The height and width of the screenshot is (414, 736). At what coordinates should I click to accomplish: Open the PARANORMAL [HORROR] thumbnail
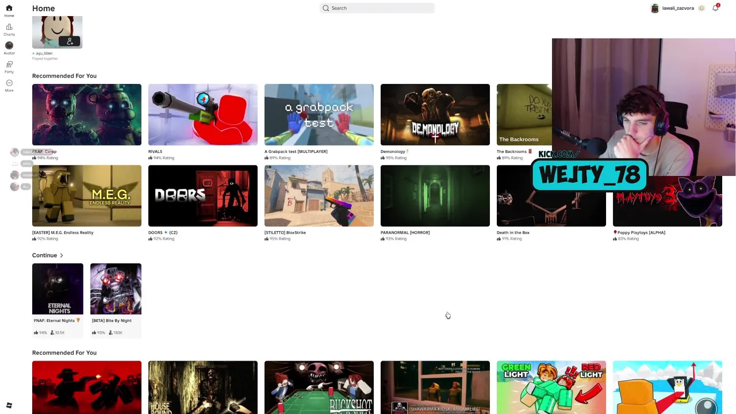(435, 195)
